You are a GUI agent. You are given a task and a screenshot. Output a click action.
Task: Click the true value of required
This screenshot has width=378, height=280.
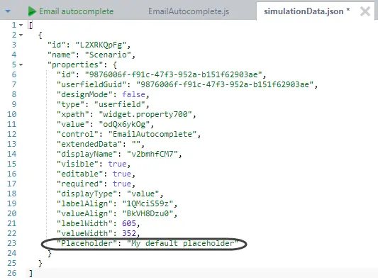click(x=122, y=184)
